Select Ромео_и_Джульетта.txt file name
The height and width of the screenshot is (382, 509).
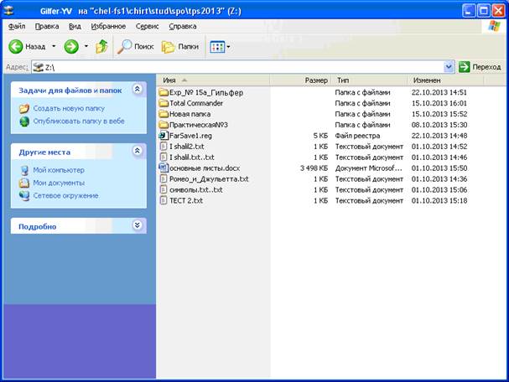coord(209,179)
